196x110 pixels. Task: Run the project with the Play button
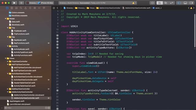(14, 3)
